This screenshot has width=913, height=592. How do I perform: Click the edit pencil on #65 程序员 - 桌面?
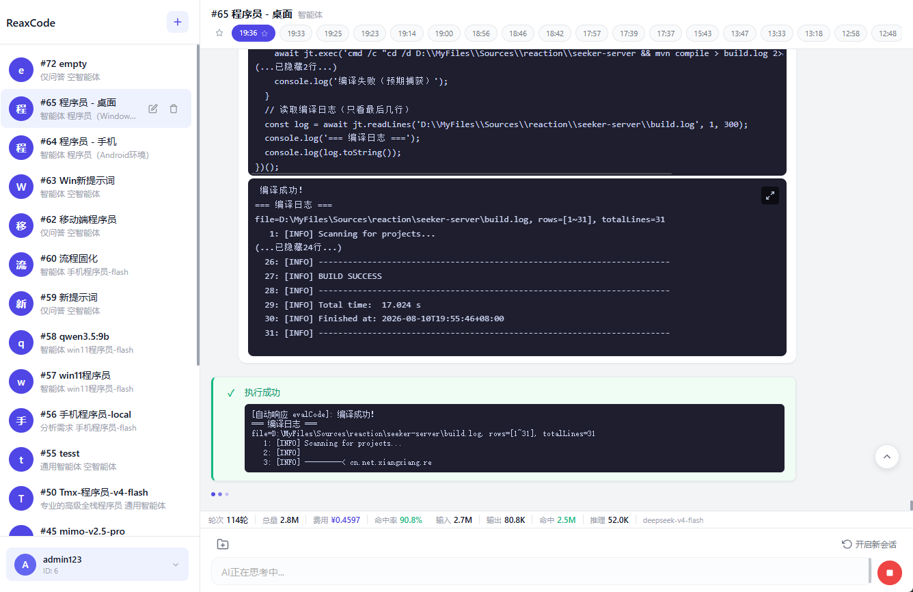153,109
